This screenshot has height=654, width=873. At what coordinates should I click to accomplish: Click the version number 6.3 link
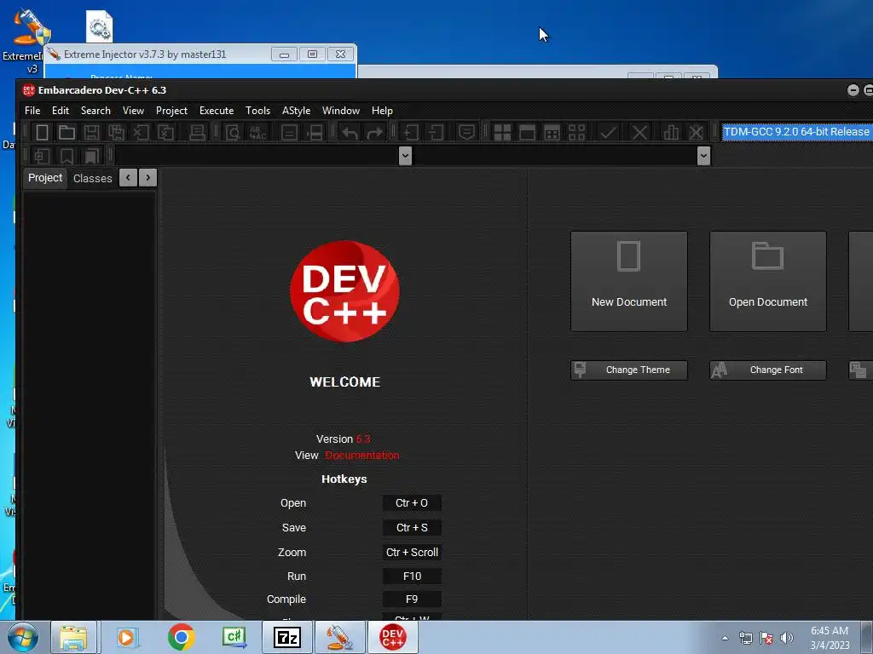coord(363,439)
